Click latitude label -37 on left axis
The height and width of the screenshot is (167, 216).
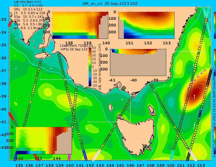pos(3,71)
